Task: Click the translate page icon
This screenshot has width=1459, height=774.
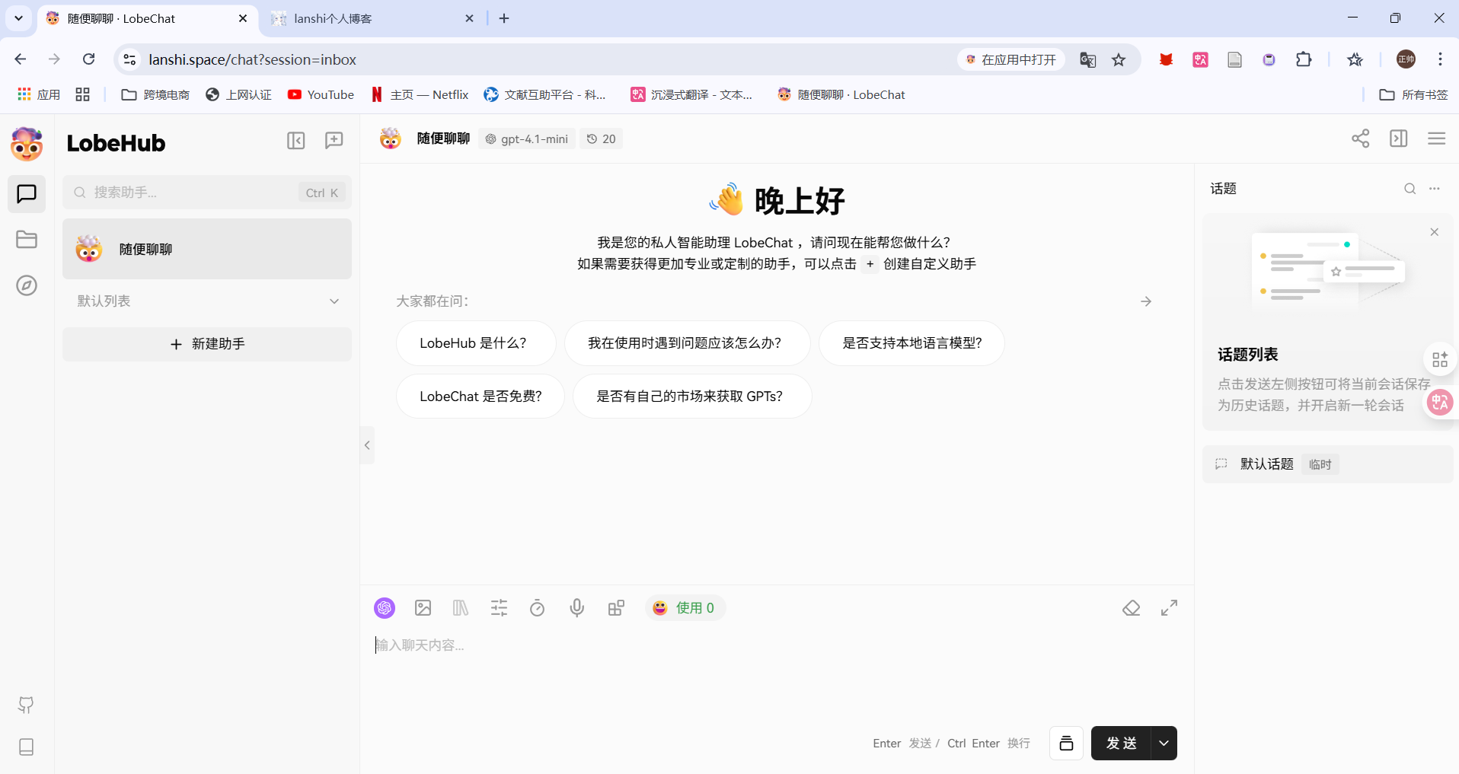Action: (1087, 59)
